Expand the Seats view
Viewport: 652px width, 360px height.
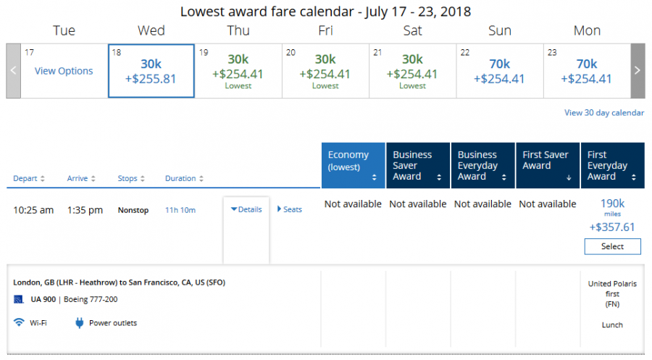[290, 209]
